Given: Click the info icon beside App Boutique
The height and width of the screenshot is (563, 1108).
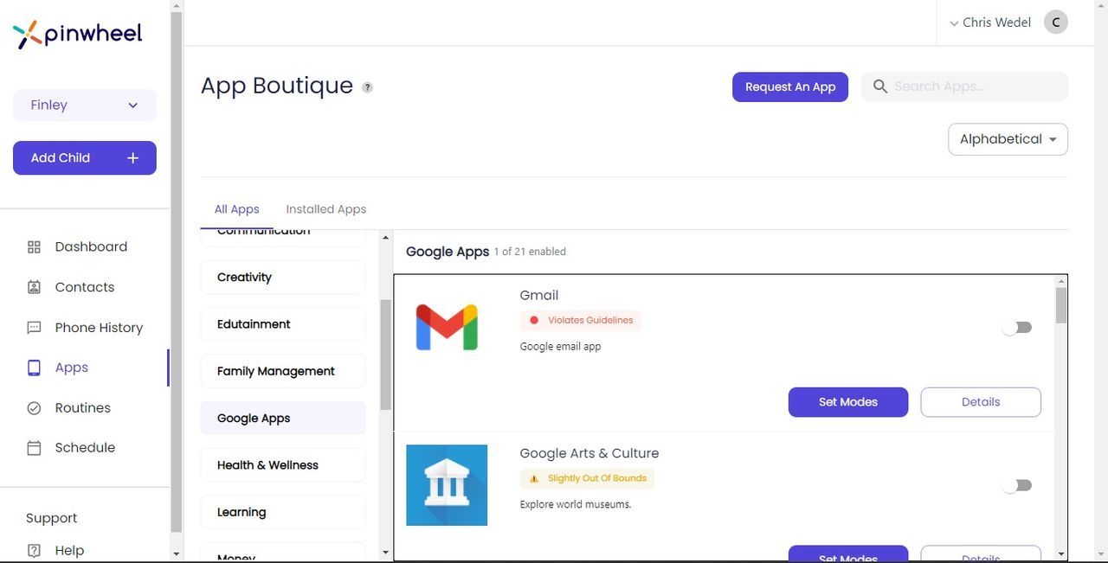Looking at the screenshot, I should coord(367,87).
